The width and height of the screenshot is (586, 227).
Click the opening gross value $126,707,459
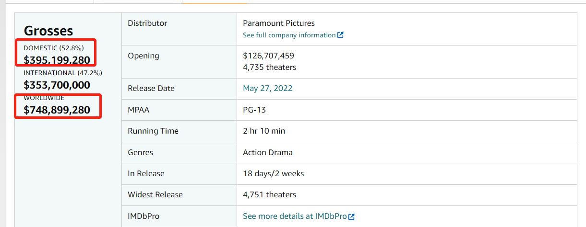(268, 56)
